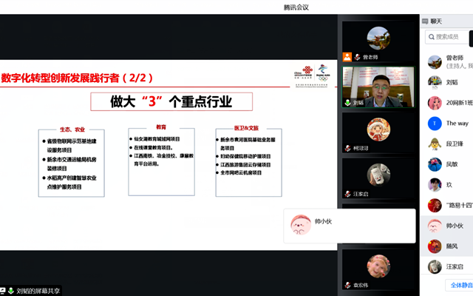Viewport: 473px width, 296px height.
Task: Click the muted mic icon on 曾老师's tile
Action: pos(356,56)
